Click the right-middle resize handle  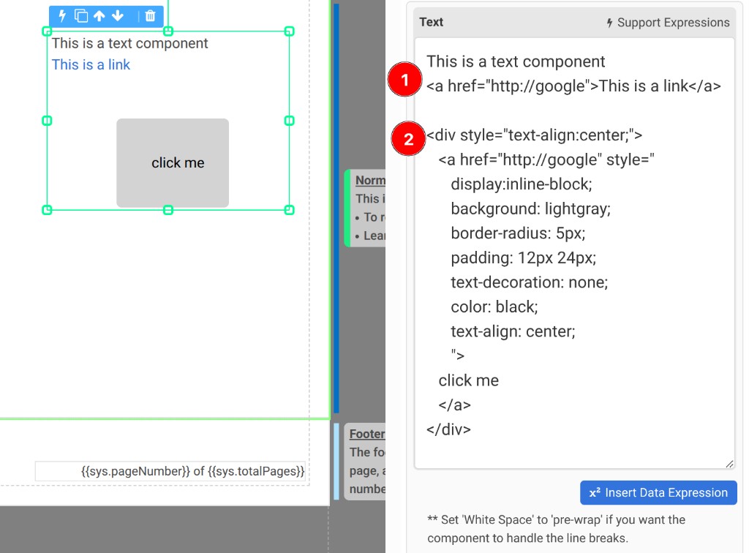point(289,120)
